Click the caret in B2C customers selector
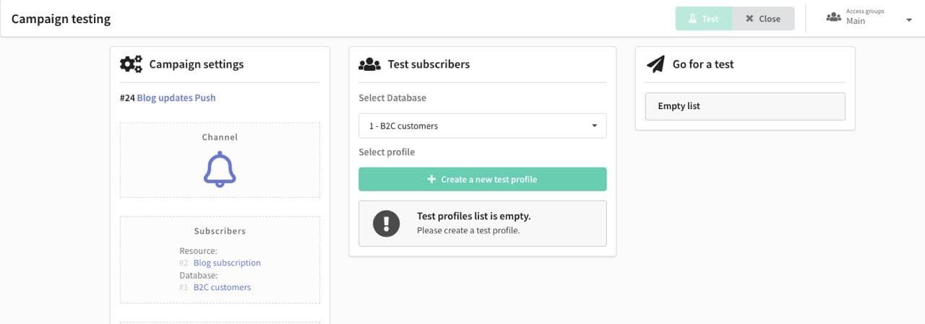This screenshot has height=324, width=925. click(x=595, y=126)
